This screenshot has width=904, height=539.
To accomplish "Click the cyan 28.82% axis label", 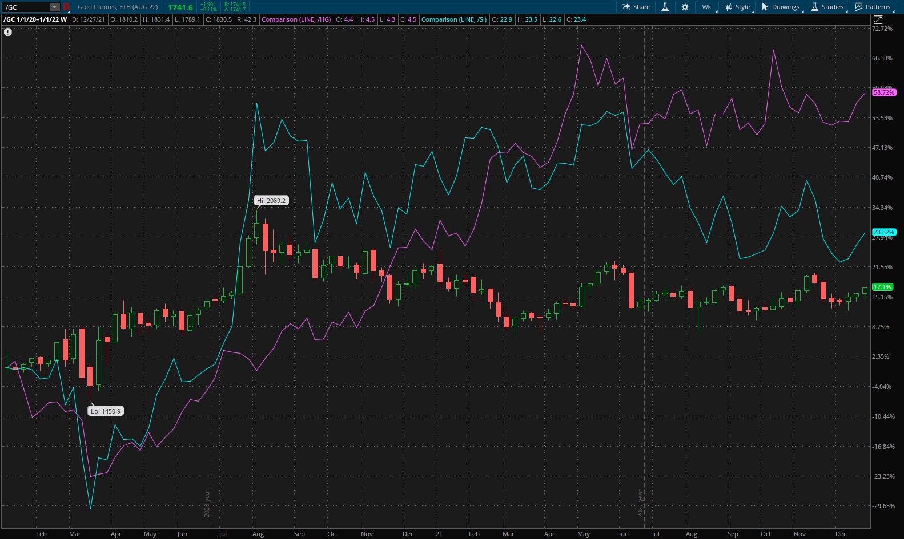I will pyautogui.click(x=884, y=232).
